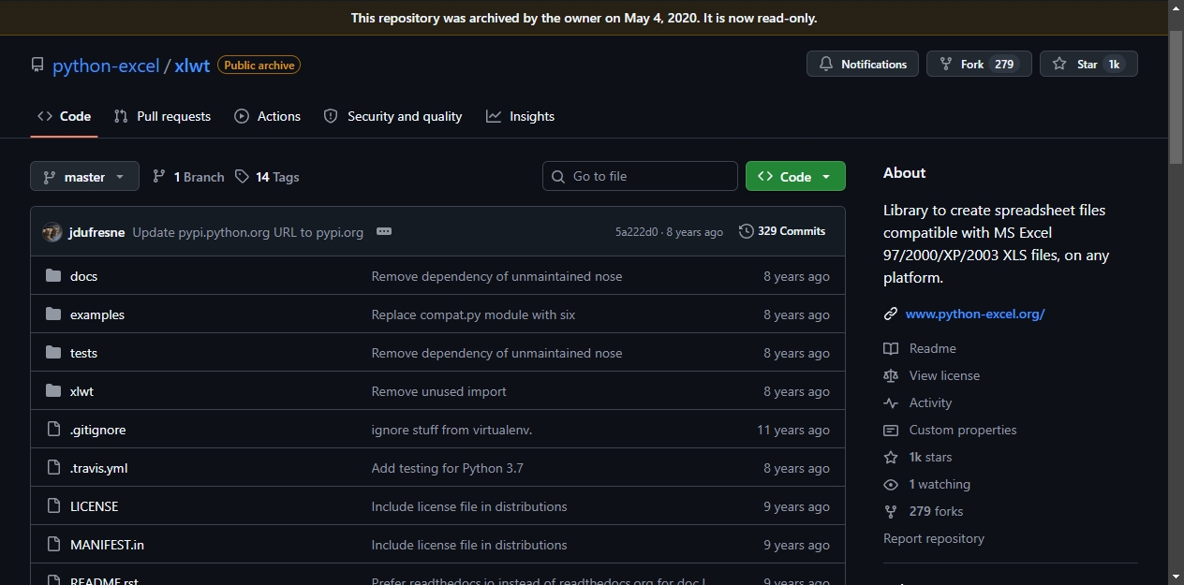Open the python-excel owner link
This screenshot has height=585, width=1184.
tap(106, 66)
